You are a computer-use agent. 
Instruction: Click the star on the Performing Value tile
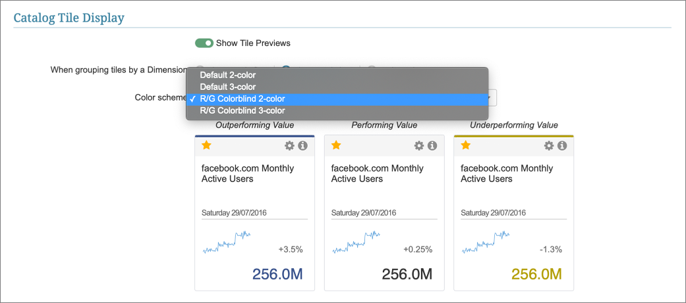tap(336, 145)
